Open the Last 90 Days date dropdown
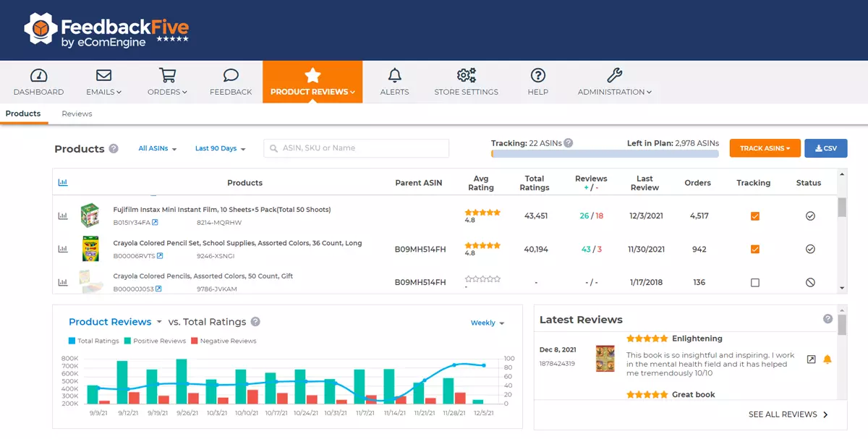 pyautogui.click(x=220, y=149)
